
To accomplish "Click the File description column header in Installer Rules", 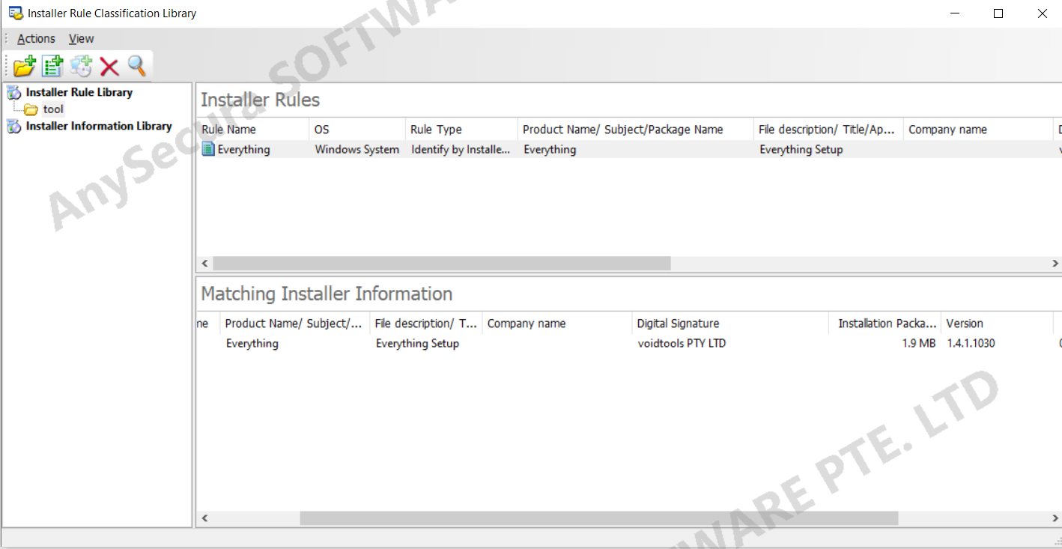I will [x=828, y=130].
